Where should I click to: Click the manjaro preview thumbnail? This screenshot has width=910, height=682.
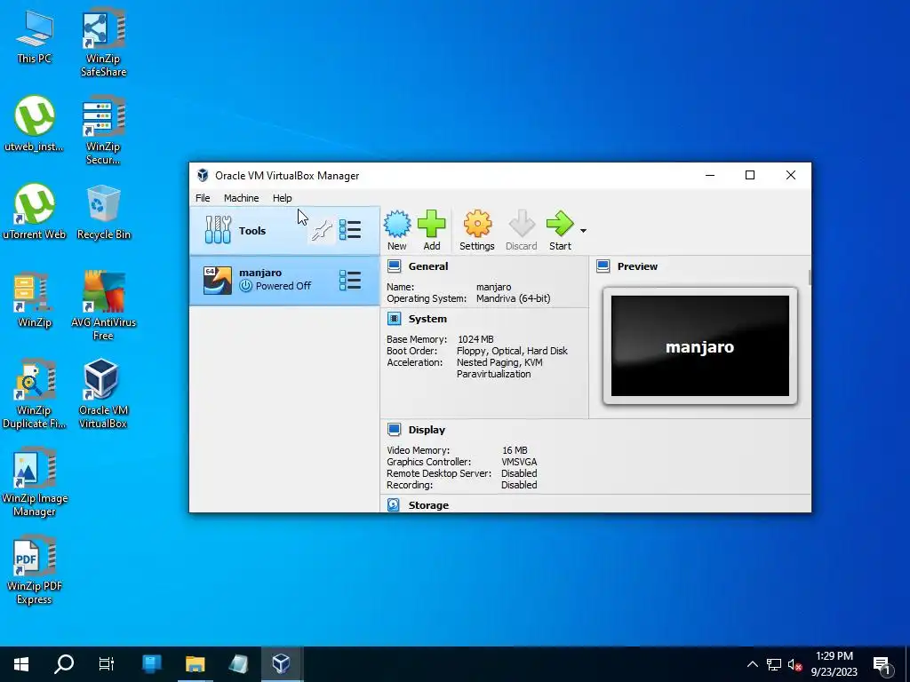(700, 346)
